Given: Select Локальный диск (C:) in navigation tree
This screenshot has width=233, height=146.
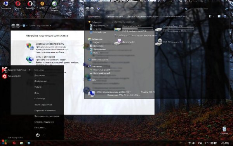Looking at the screenshot, I should pos(100,70).
